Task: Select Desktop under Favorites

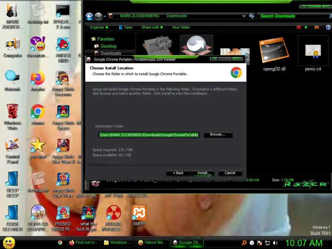Action: point(108,46)
